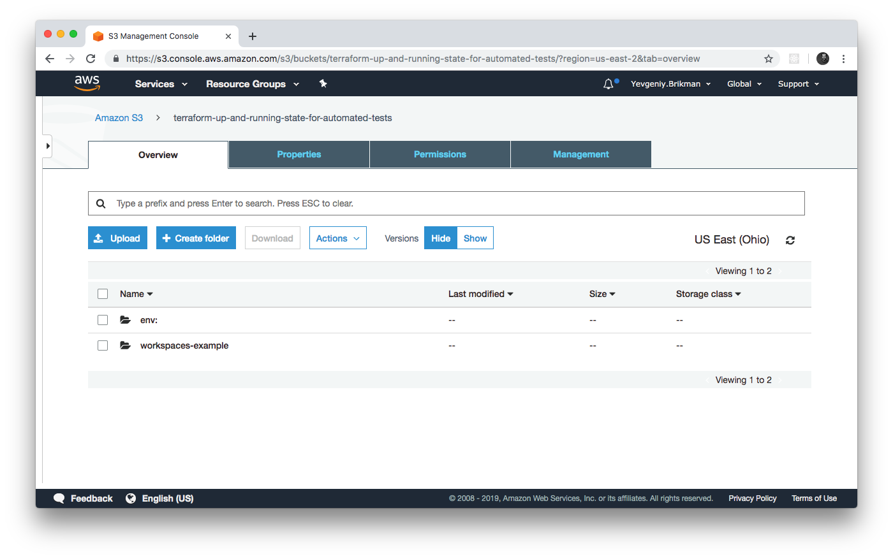The image size is (893, 559).
Task: Bookmark this page with the star icon
Action: 769,59
